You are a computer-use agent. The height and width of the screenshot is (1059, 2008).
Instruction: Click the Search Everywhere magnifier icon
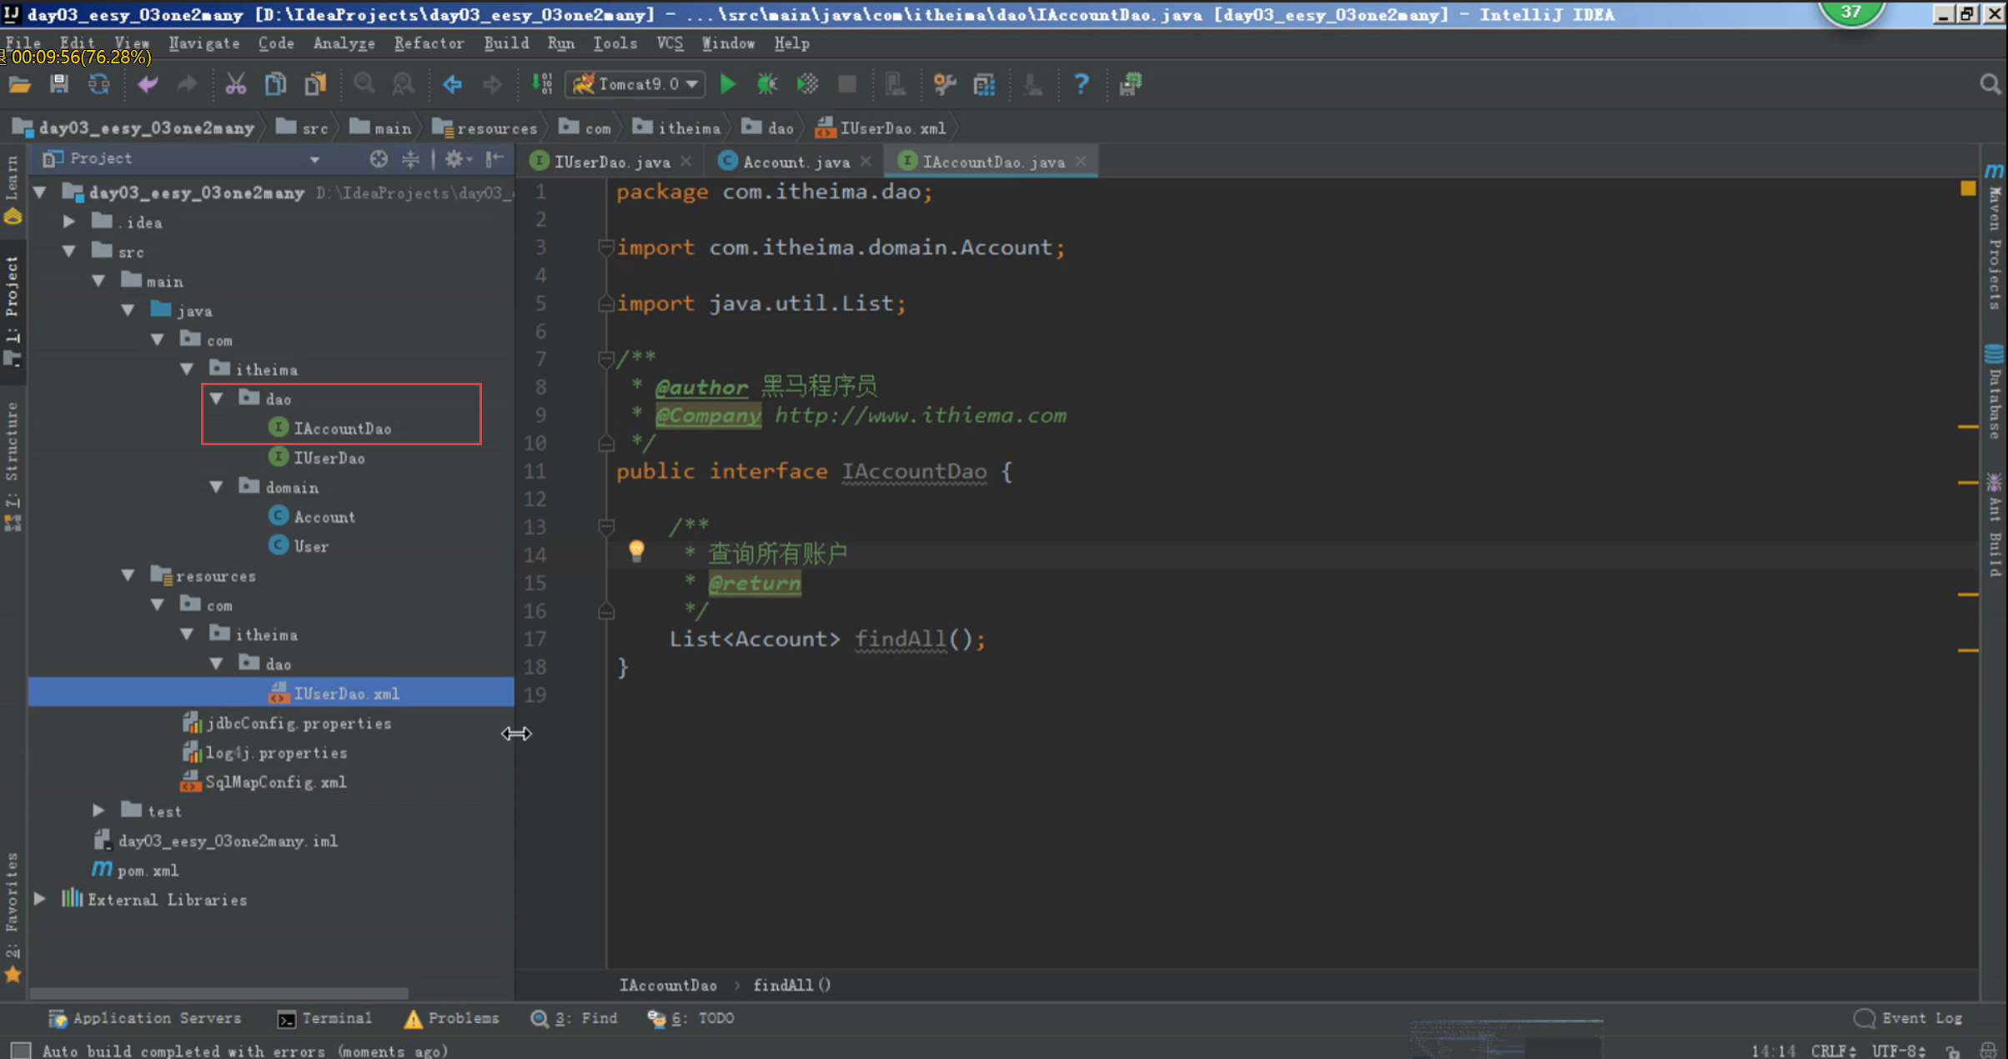point(1990,84)
